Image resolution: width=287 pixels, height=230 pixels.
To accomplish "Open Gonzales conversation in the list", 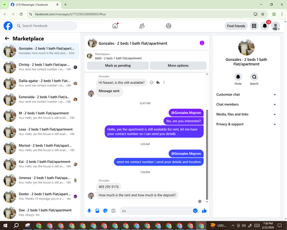I will (x=40, y=51).
